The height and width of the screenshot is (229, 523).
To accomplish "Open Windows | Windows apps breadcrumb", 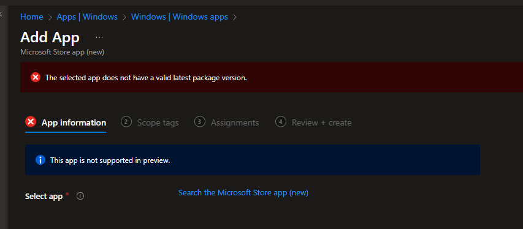I will tap(180, 17).
